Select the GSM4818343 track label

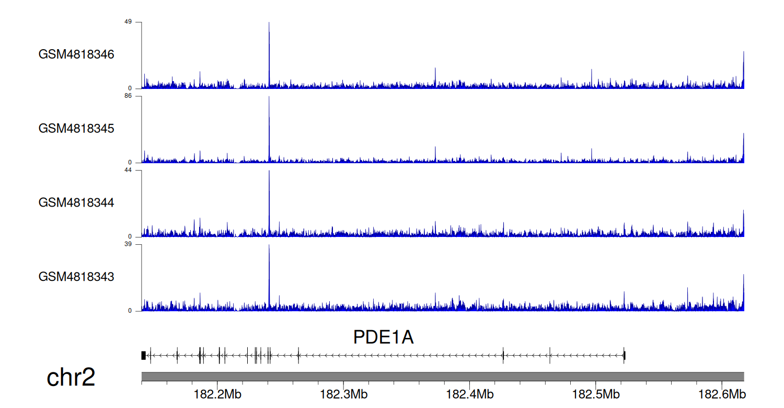[x=76, y=277]
